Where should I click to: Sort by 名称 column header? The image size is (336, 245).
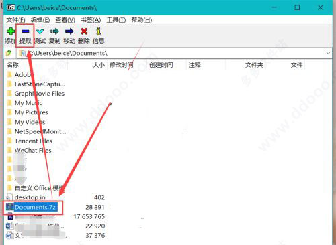[x=13, y=65]
